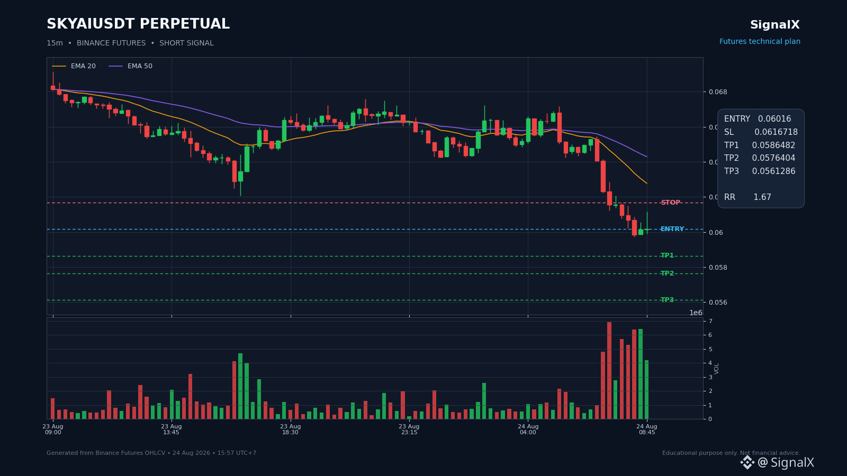Click the TP1 target label
Image resolution: width=847 pixels, height=476 pixels.
click(x=667, y=255)
